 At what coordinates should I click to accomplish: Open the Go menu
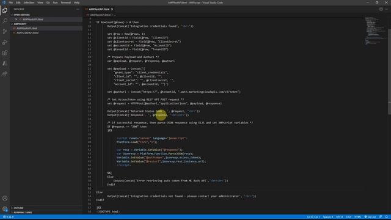click(x=48, y=2)
